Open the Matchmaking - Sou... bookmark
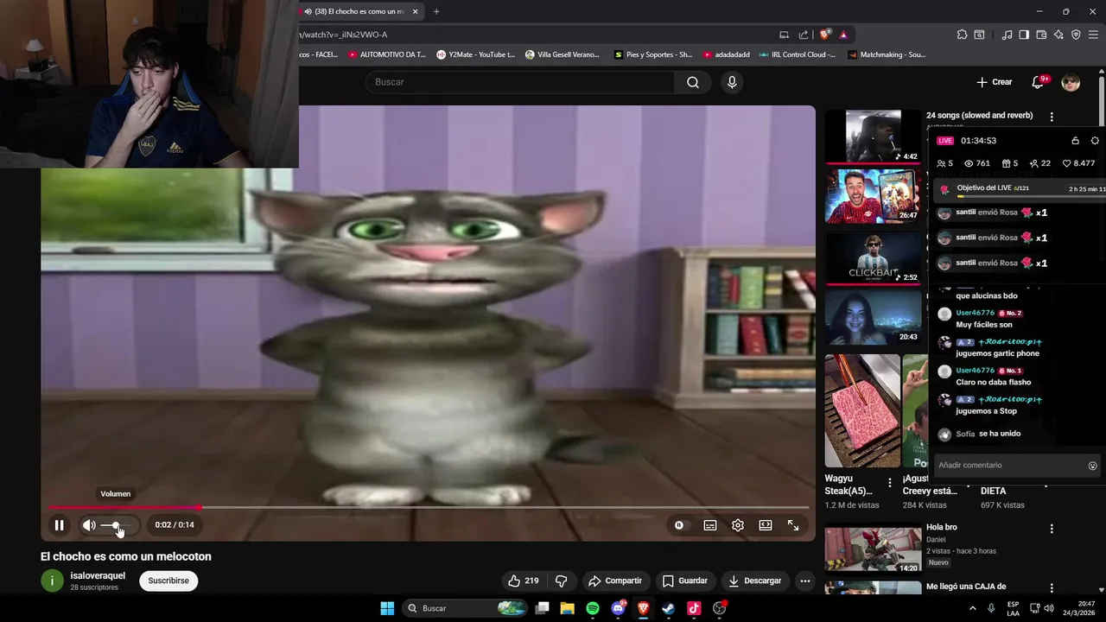The height and width of the screenshot is (622, 1106). (x=887, y=54)
